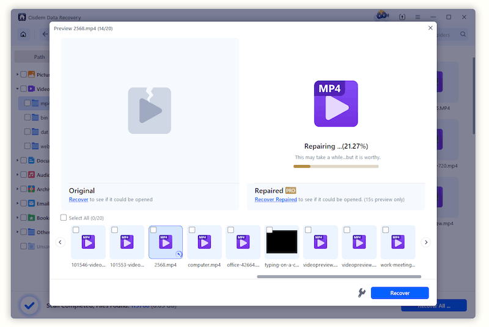Click the Recover link under Original

79,199
